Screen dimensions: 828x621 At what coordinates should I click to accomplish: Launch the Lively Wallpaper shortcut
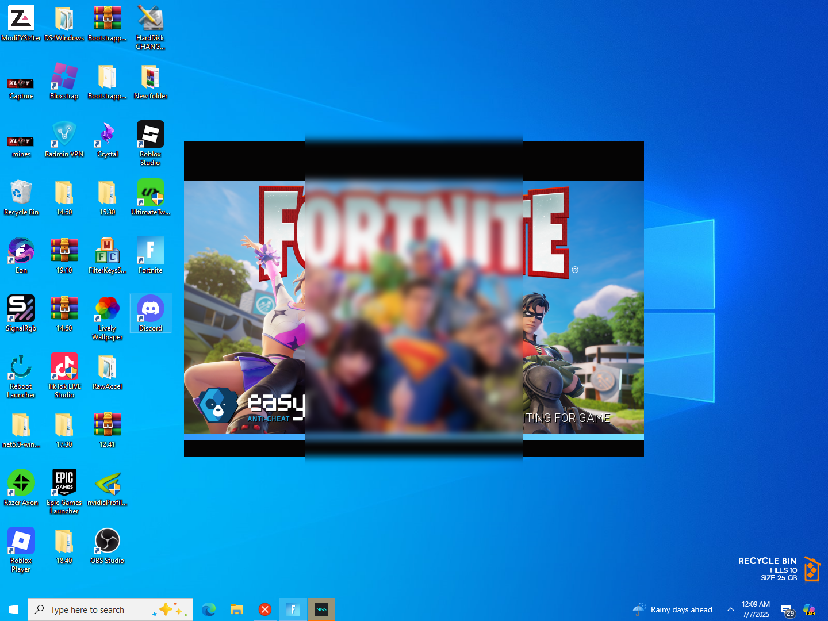tap(107, 318)
